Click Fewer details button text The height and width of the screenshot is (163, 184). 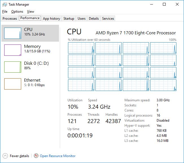click(19, 156)
